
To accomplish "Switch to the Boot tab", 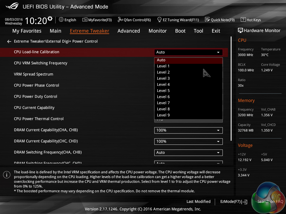I will point(180,31).
